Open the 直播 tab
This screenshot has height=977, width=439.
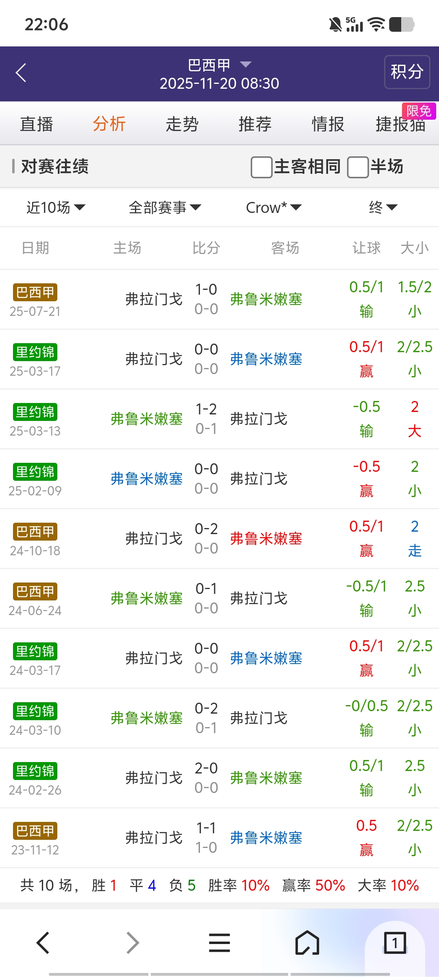click(x=37, y=124)
